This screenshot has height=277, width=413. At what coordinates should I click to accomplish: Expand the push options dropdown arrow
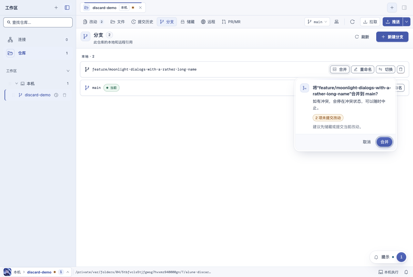[x=407, y=22]
